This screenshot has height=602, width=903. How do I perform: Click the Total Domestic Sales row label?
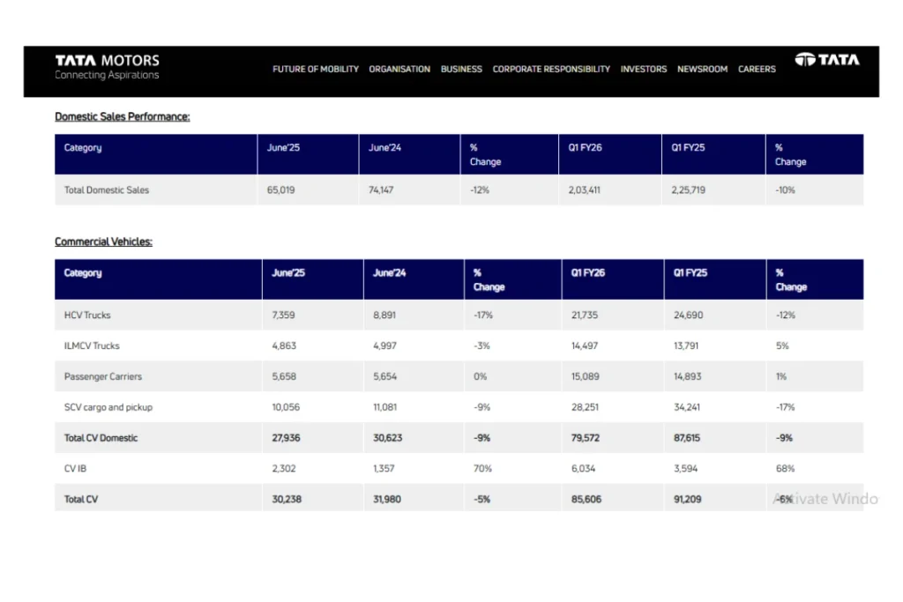(x=107, y=190)
